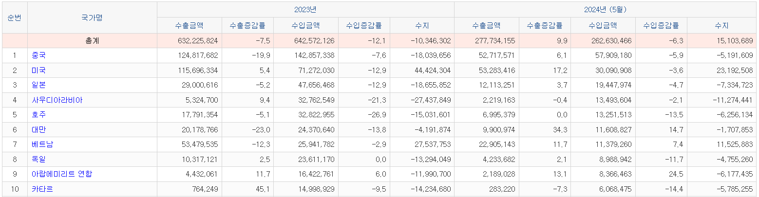Open the 사우디아라비아 country link
Image resolution: width=759 pixels, height=197 pixels.
pos(57,100)
